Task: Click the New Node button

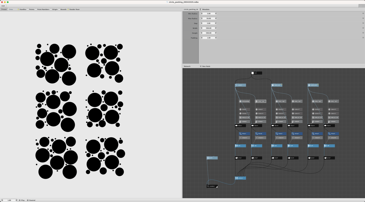Action: tap(205, 66)
